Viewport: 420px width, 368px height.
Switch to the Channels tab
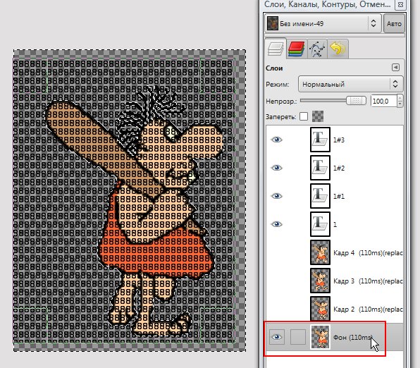click(x=296, y=49)
